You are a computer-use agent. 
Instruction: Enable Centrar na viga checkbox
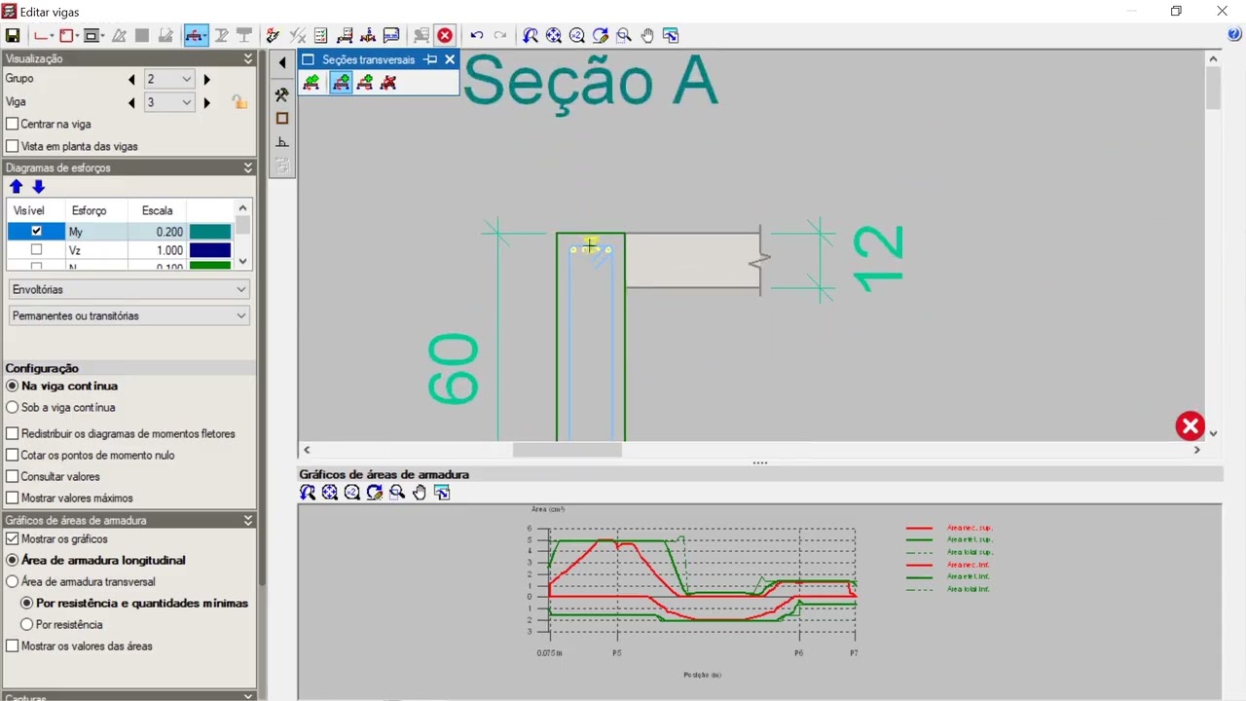[13, 125]
